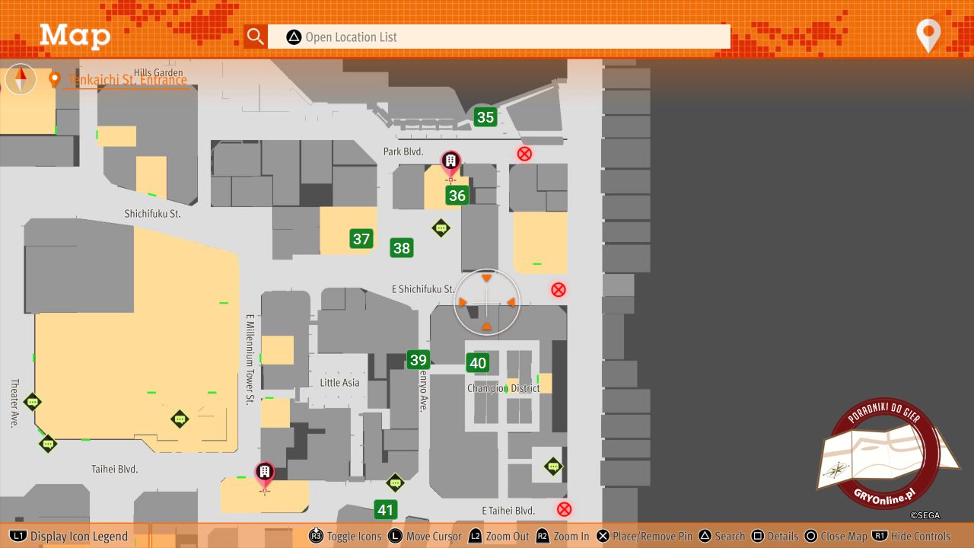
Task: Click the red X marker near Park Blvd.
Action: coord(524,154)
